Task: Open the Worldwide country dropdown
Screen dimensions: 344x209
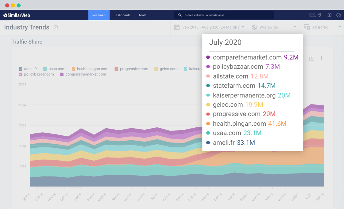Action: (x=274, y=27)
